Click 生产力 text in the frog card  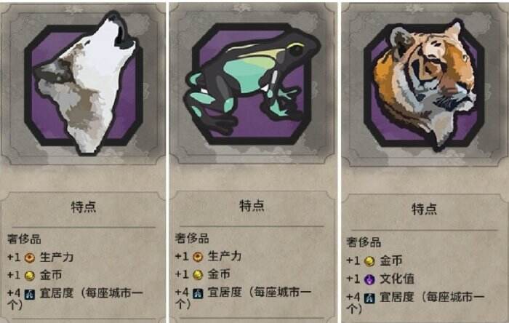point(225,257)
